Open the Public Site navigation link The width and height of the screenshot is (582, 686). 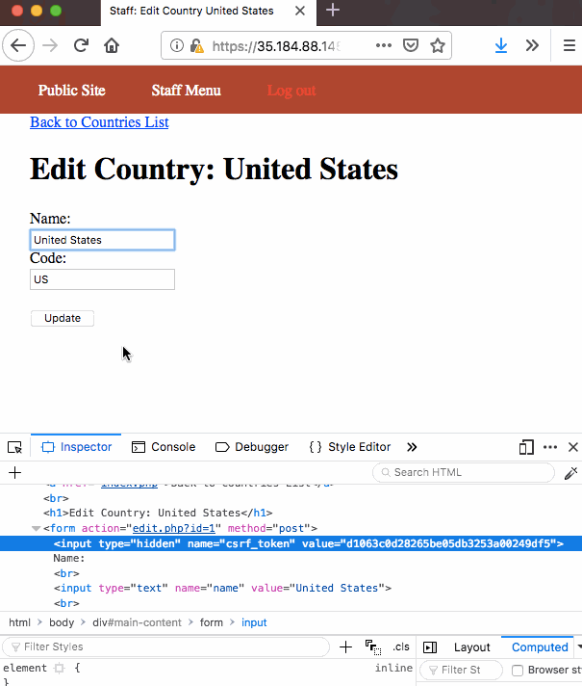71,91
